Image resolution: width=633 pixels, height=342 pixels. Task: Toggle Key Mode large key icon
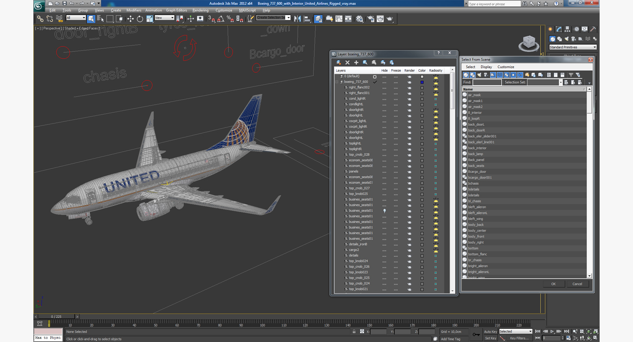click(x=476, y=334)
